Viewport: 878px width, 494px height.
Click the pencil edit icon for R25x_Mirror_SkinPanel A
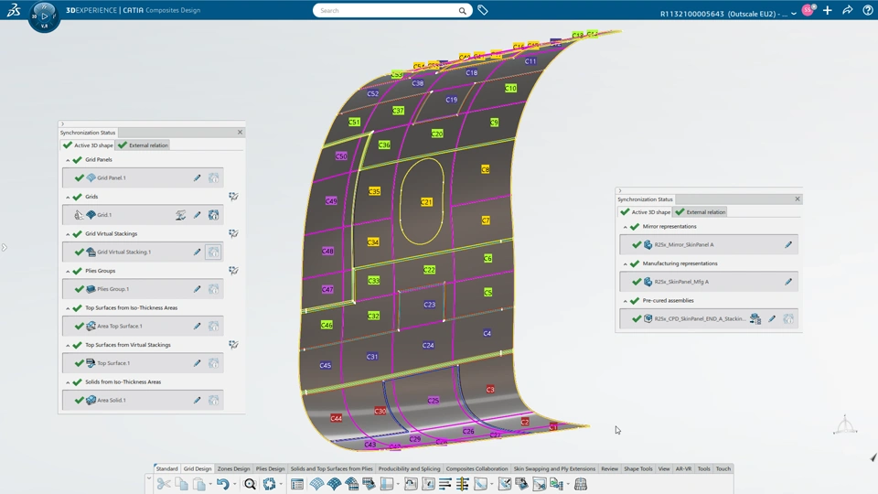(788, 244)
